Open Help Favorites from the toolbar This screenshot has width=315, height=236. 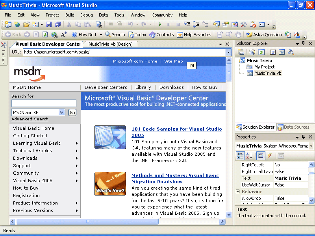tap(194, 35)
